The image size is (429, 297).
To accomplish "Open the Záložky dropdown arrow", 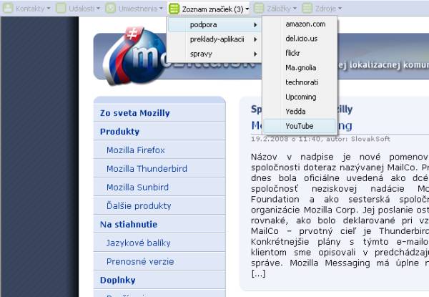I will coord(295,9).
